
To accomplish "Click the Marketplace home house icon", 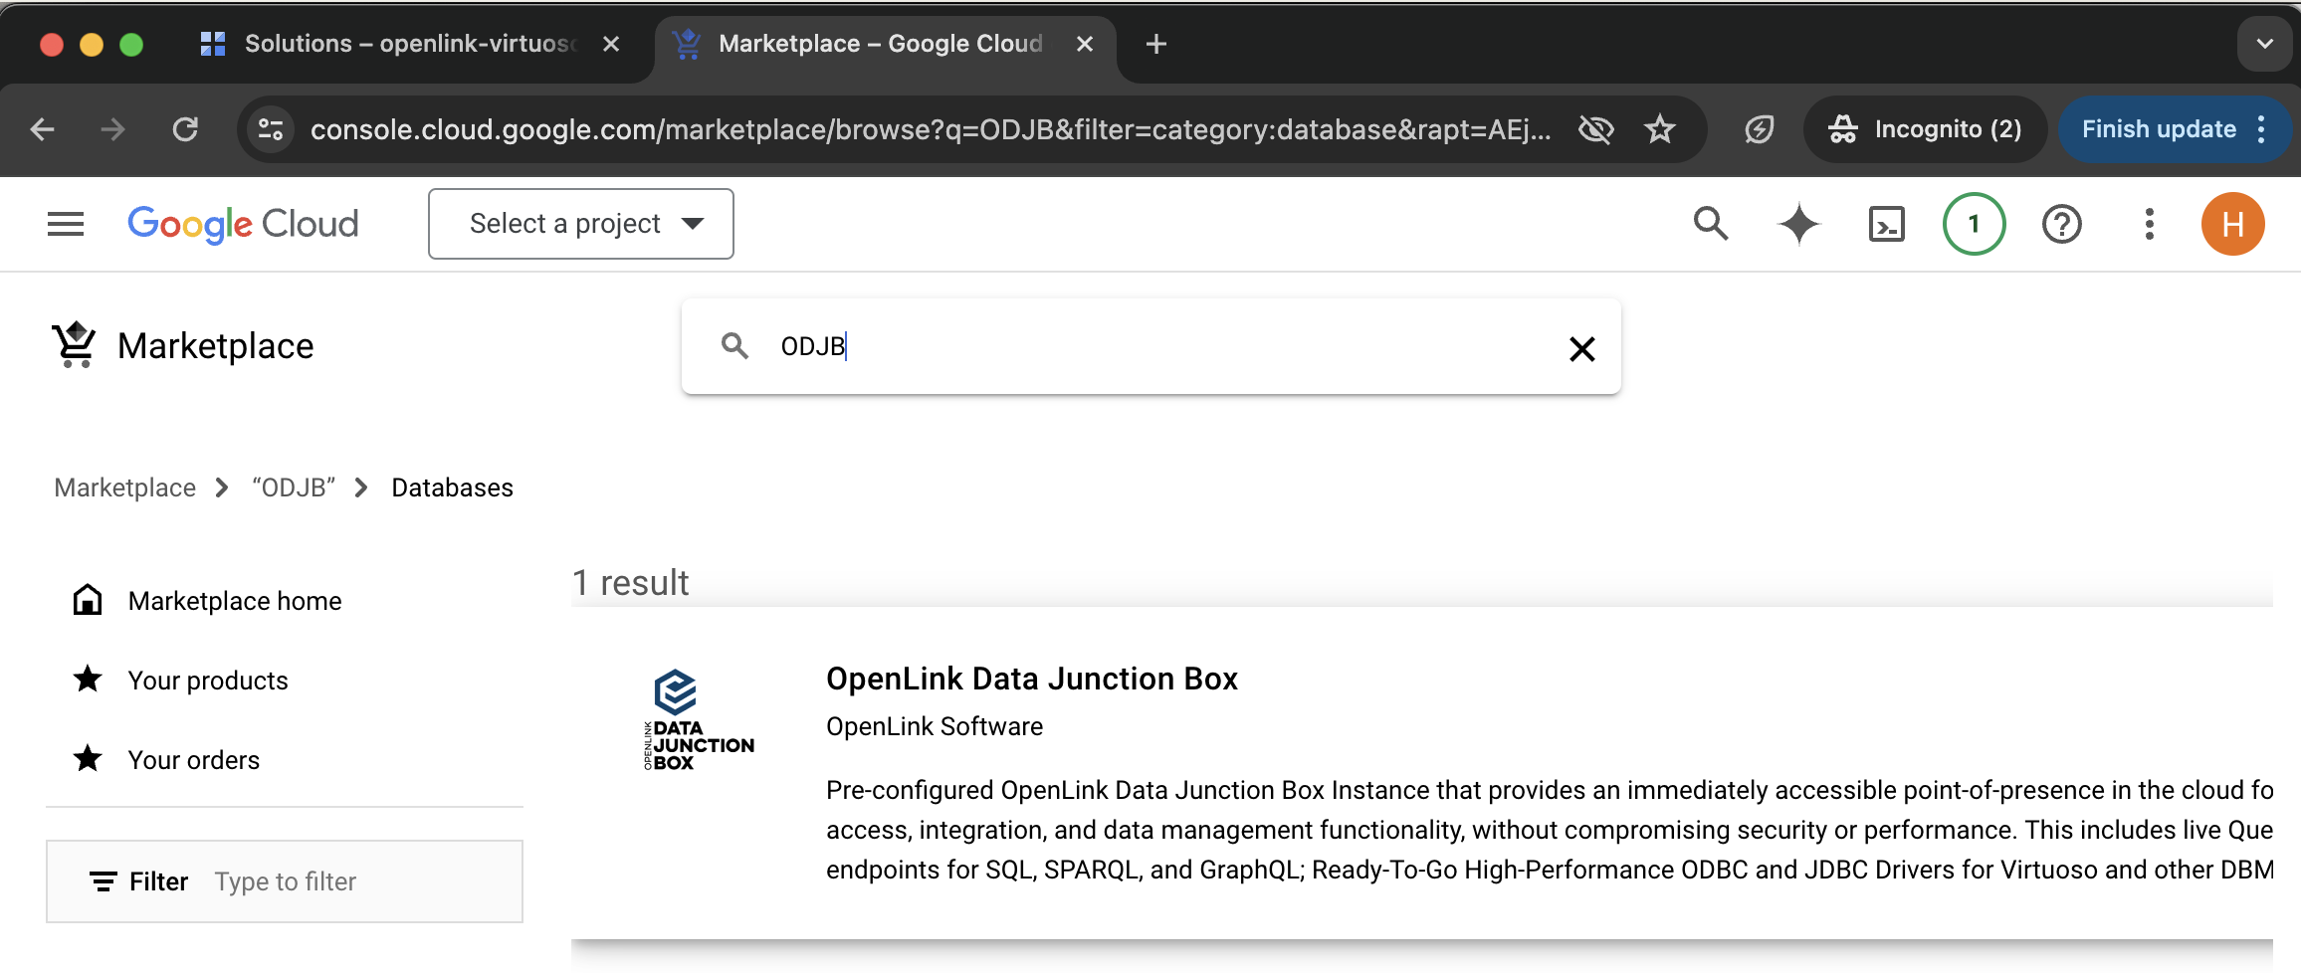I will click(88, 600).
